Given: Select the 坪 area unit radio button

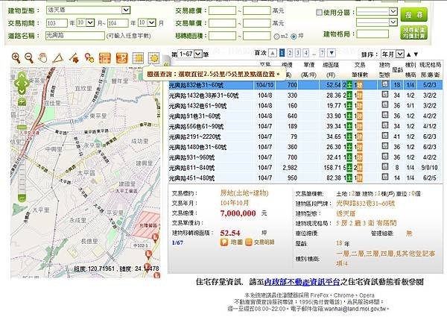Looking at the screenshot, I should tap(294, 37).
